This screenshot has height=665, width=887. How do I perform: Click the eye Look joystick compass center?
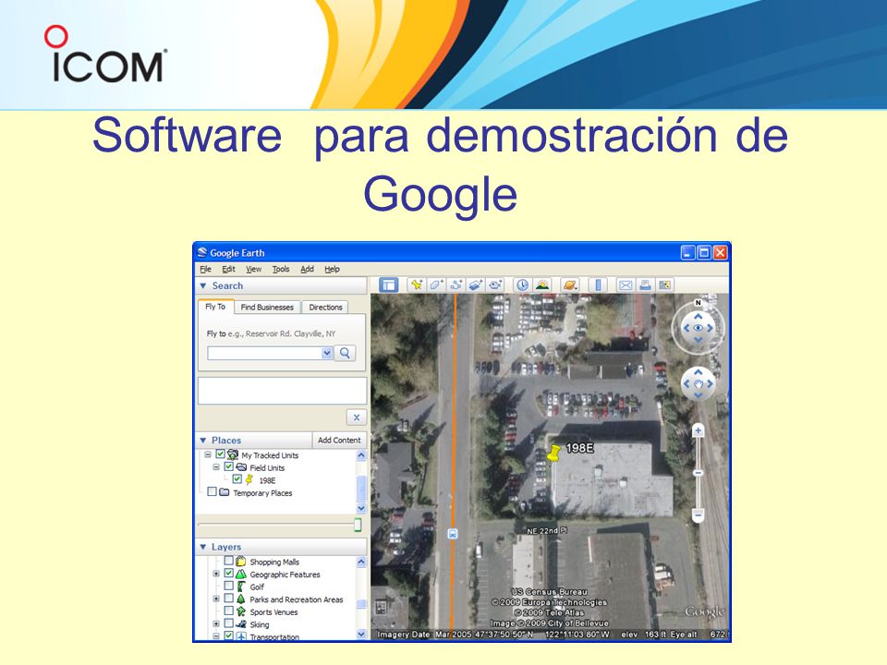(698, 328)
